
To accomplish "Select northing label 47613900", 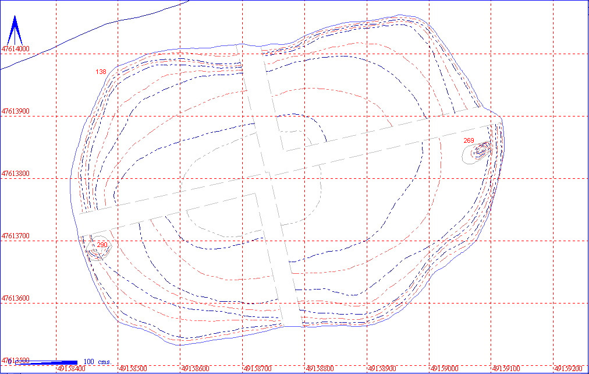I will click(x=15, y=112).
